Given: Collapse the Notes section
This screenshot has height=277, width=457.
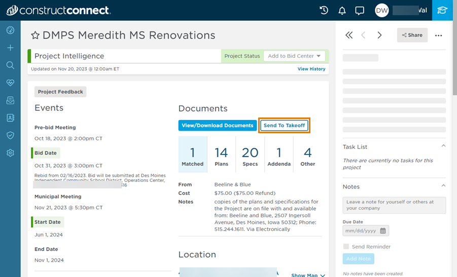Looking at the screenshot, I should (x=443, y=186).
